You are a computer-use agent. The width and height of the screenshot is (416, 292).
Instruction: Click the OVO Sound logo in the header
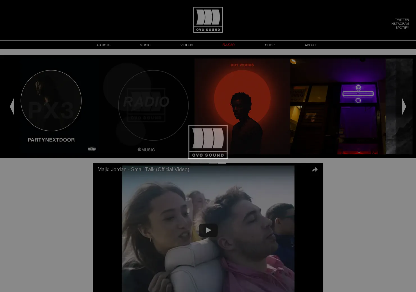tap(208, 20)
